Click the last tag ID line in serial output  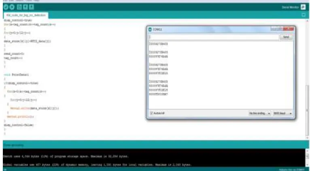click(x=158, y=94)
